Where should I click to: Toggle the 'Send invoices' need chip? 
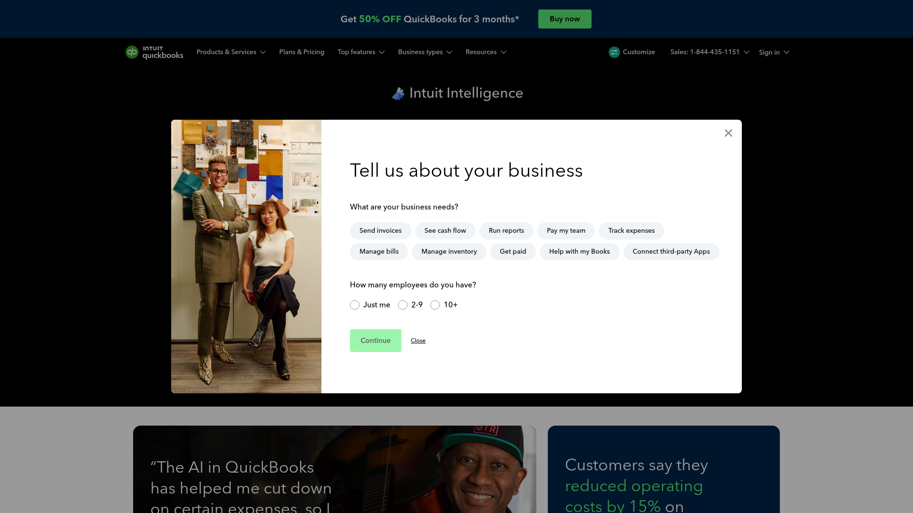[x=380, y=231]
